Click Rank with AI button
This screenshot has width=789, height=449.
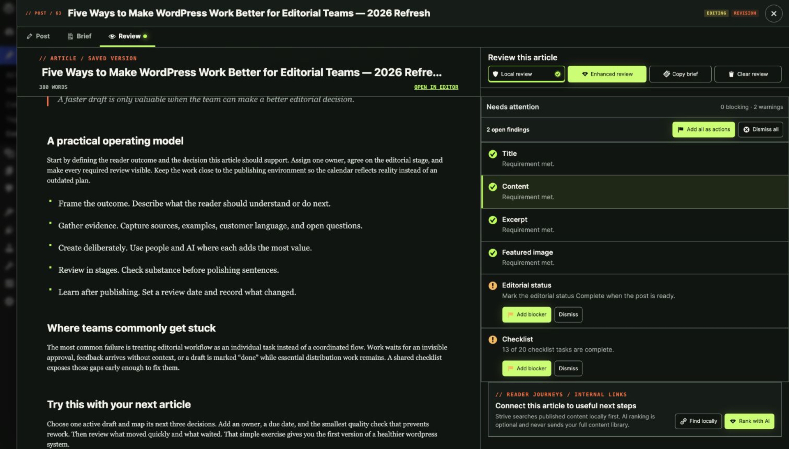click(749, 421)
